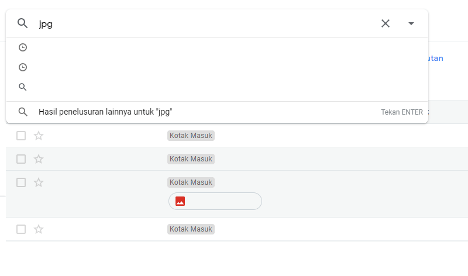Click Kotak Masuk label on last email
This screenshot has height=276, width=468.
pyautogui.click(x=191, y=229)
